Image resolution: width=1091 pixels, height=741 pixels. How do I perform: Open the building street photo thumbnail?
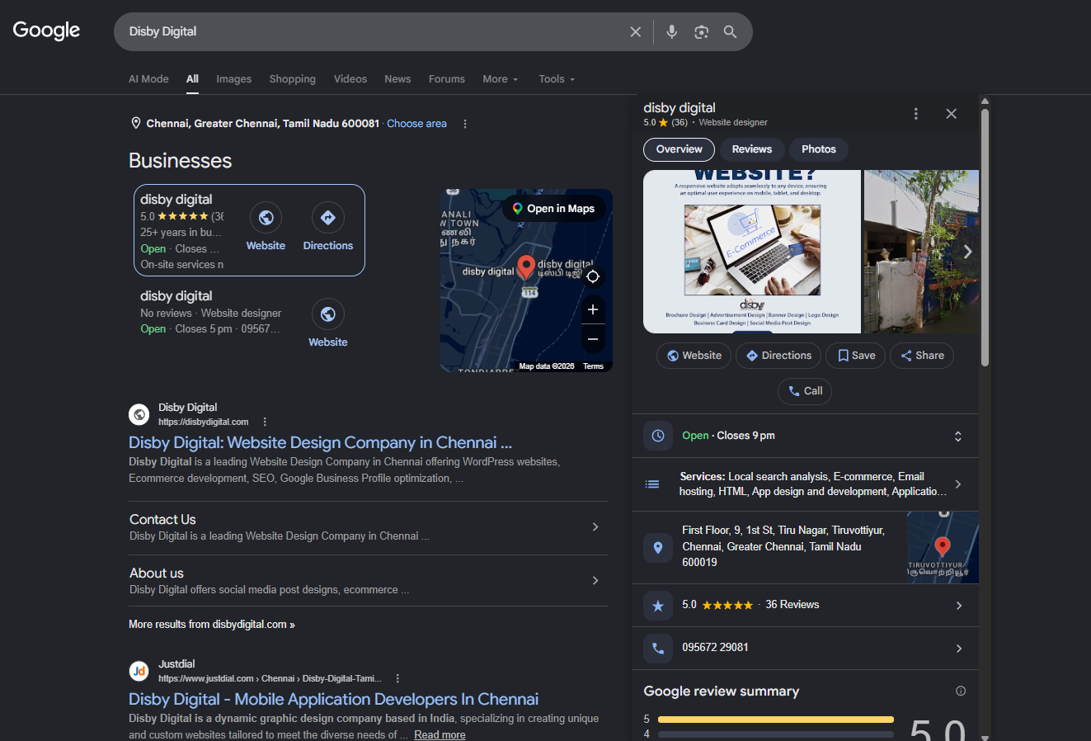pos(921,252)
